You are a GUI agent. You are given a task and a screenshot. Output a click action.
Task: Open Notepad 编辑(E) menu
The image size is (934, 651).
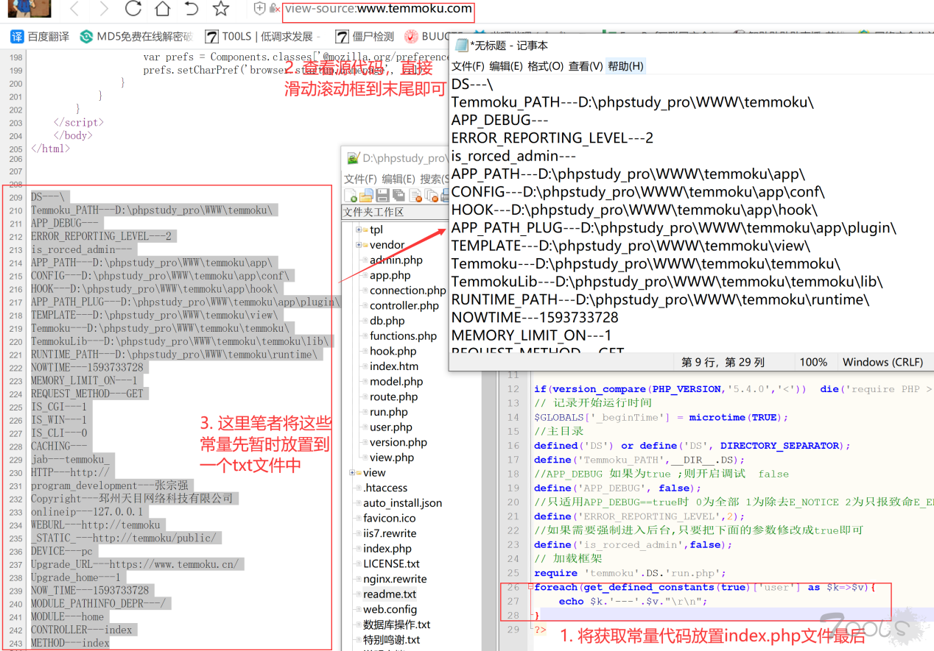[x=506, y=66]
